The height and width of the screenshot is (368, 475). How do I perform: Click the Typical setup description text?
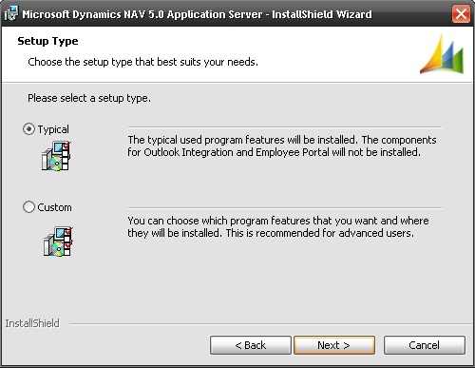point(282,146)
